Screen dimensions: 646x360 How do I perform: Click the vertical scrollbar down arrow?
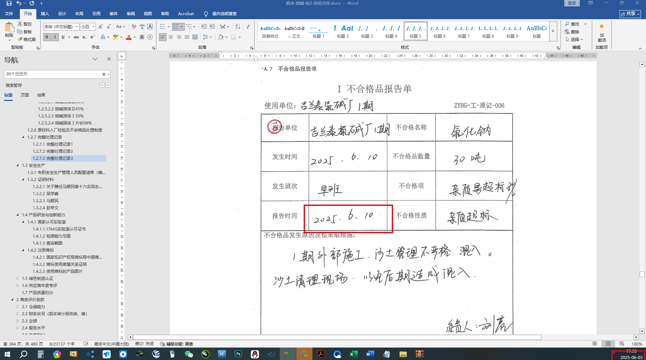click(642, 331)
